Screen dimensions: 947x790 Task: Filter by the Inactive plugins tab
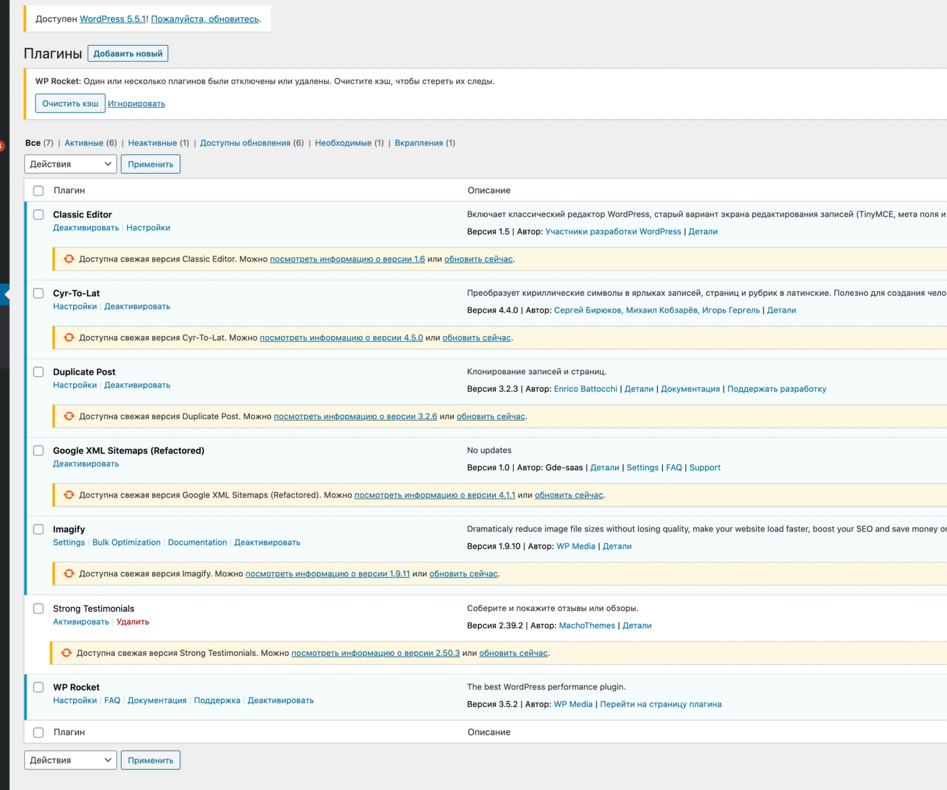[x=152, y=143]
